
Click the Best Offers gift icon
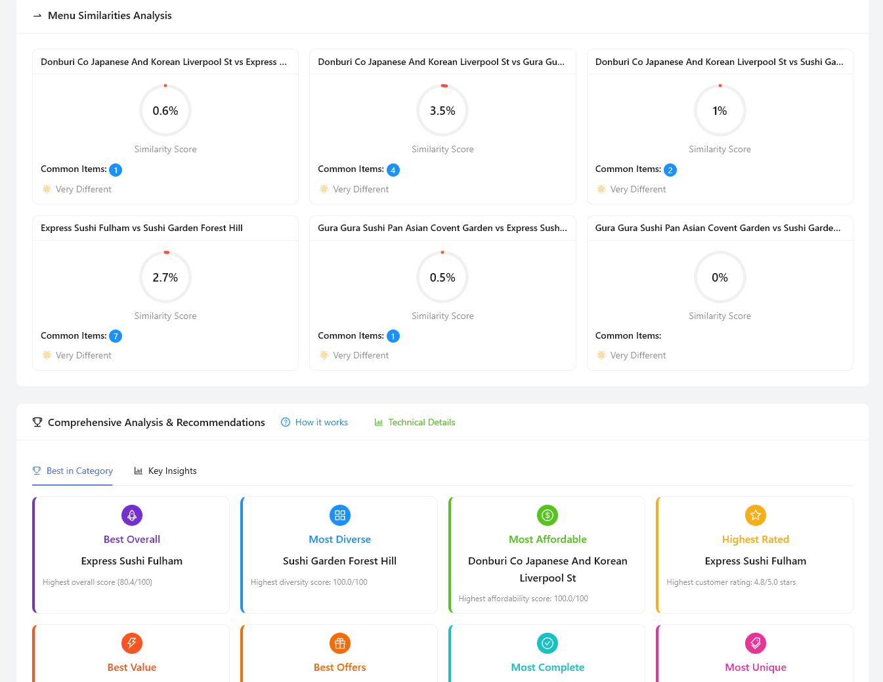click(339, 643)
